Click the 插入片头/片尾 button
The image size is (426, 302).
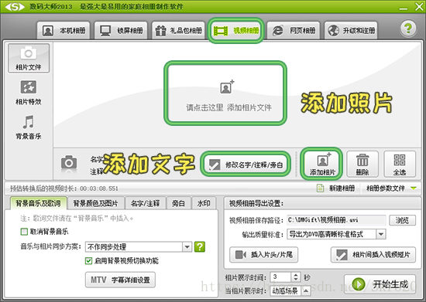[263, 255]
